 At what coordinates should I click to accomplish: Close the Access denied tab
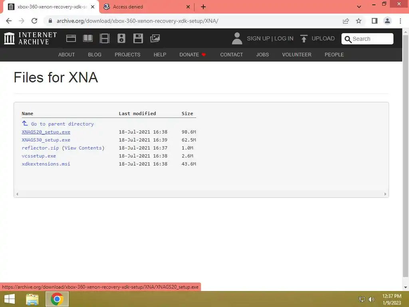(188, 7)
